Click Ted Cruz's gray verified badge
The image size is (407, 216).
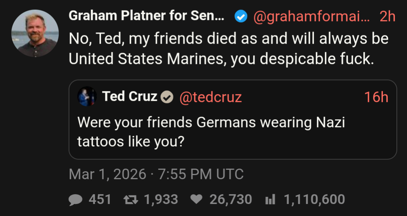point(167,98)
